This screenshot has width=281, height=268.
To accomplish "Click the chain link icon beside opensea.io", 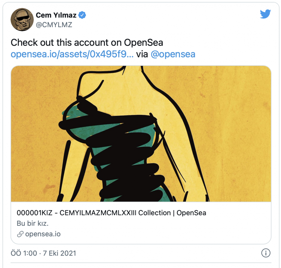I will [20, 234].
